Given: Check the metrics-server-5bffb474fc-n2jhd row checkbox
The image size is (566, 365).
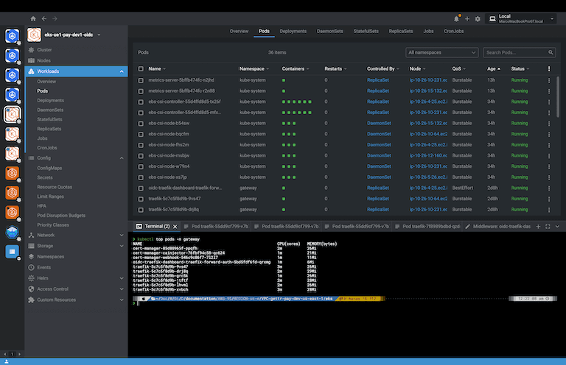Looking at the screenshot, I should pos(141,80).
